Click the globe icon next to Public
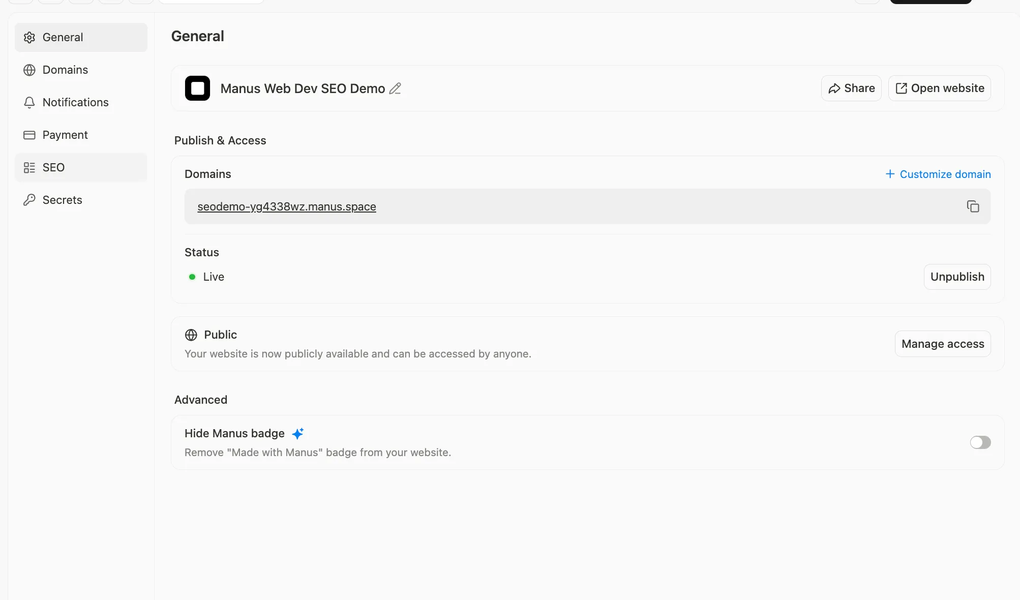 [x=191, y=335]
